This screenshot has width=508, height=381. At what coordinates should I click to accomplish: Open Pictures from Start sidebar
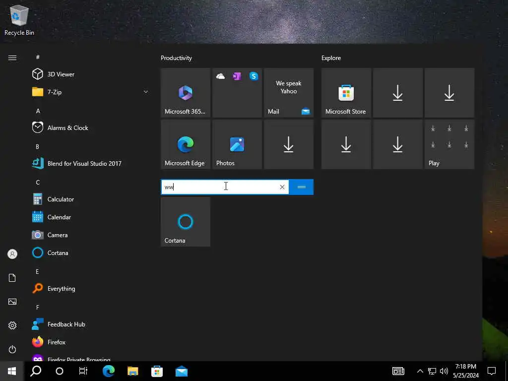tap(12, 302)
